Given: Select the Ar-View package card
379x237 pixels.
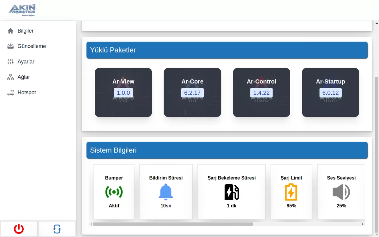Looking at the screenshot, I should coord(123,92).
